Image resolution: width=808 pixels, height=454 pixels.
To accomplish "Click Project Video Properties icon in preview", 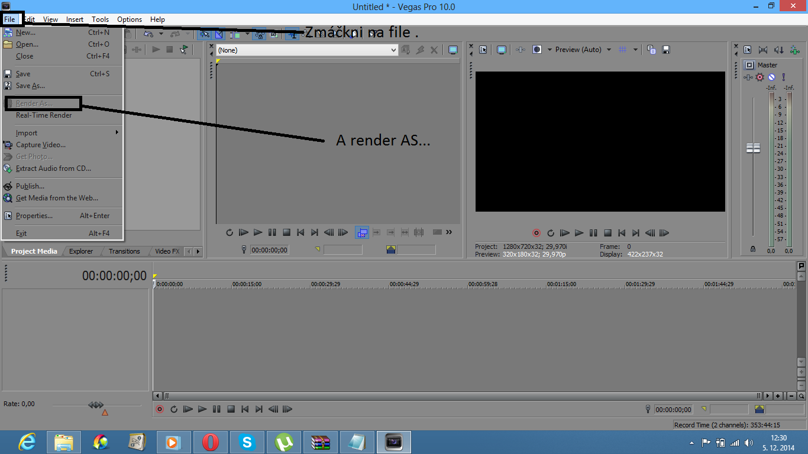I will (x=483, y=50).
